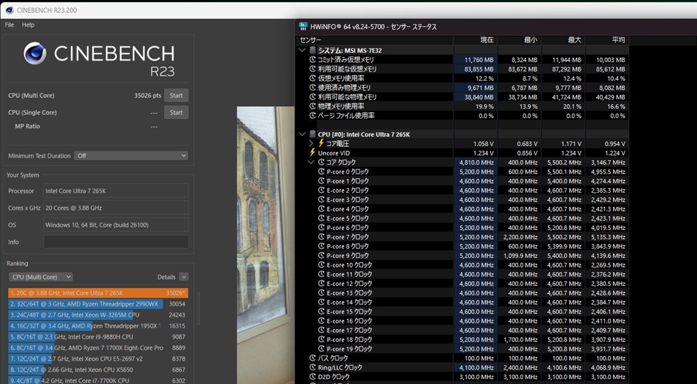
Task: Select the AMD Ryzen 7 1700X ranking row
Action: click(x=98, y=347)
